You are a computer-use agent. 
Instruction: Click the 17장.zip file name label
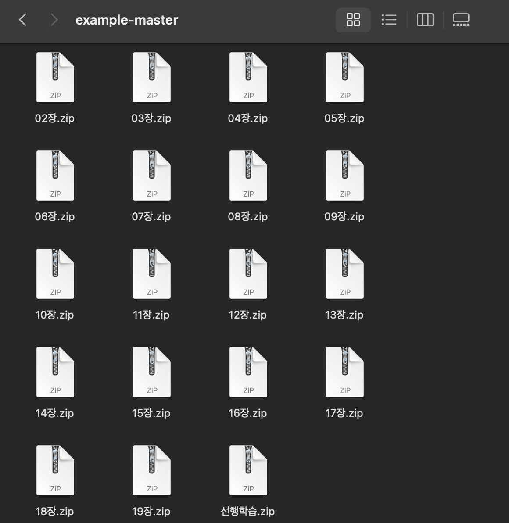[x=344, y=413]
